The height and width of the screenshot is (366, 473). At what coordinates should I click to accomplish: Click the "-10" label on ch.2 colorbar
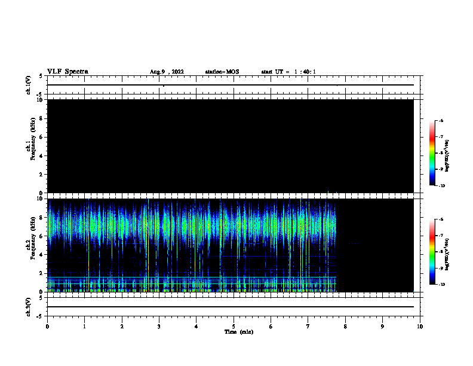coord(441,285)
